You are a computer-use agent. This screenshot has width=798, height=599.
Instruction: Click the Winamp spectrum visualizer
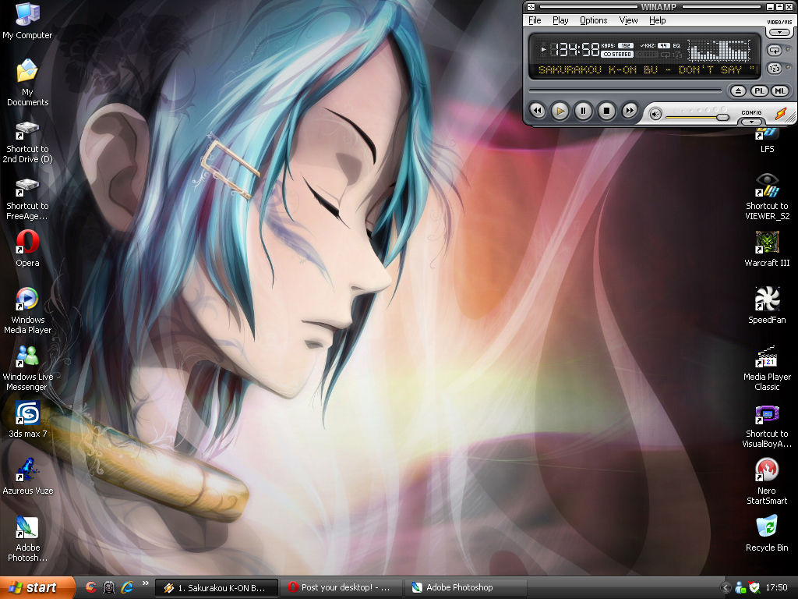(x=719, y=50)
